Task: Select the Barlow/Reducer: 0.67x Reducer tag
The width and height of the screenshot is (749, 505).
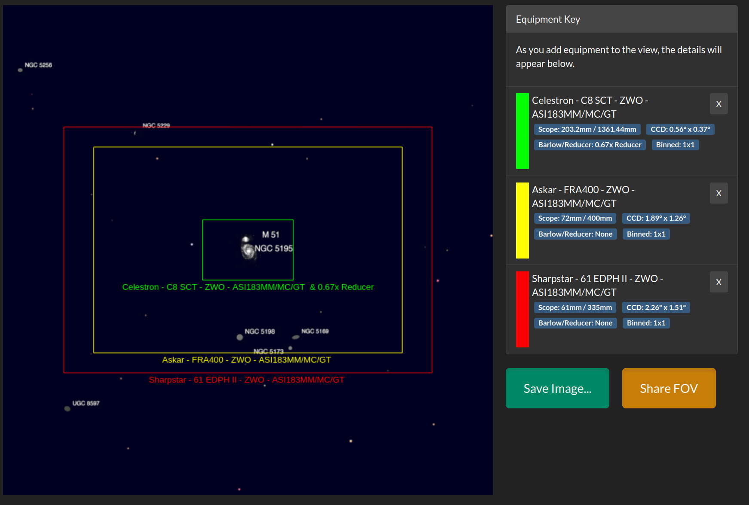Action: click(590, 145)
